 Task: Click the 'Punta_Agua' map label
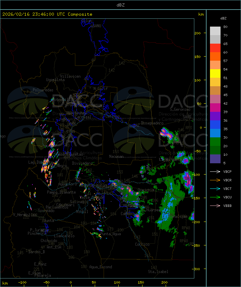point(110,234)
